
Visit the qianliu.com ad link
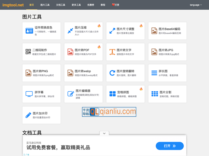109,112
